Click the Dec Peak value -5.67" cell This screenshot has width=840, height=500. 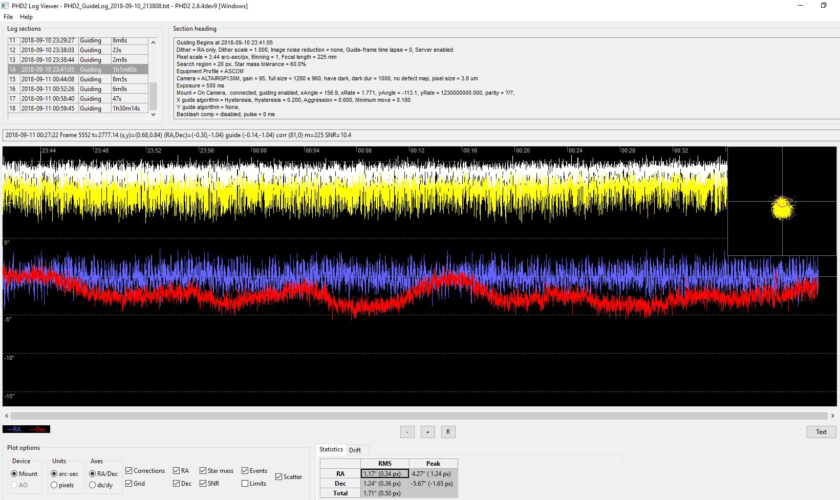[434, 484]
